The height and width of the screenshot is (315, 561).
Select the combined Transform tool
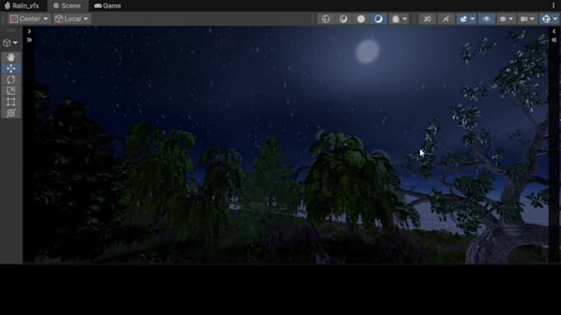(11, 113)
